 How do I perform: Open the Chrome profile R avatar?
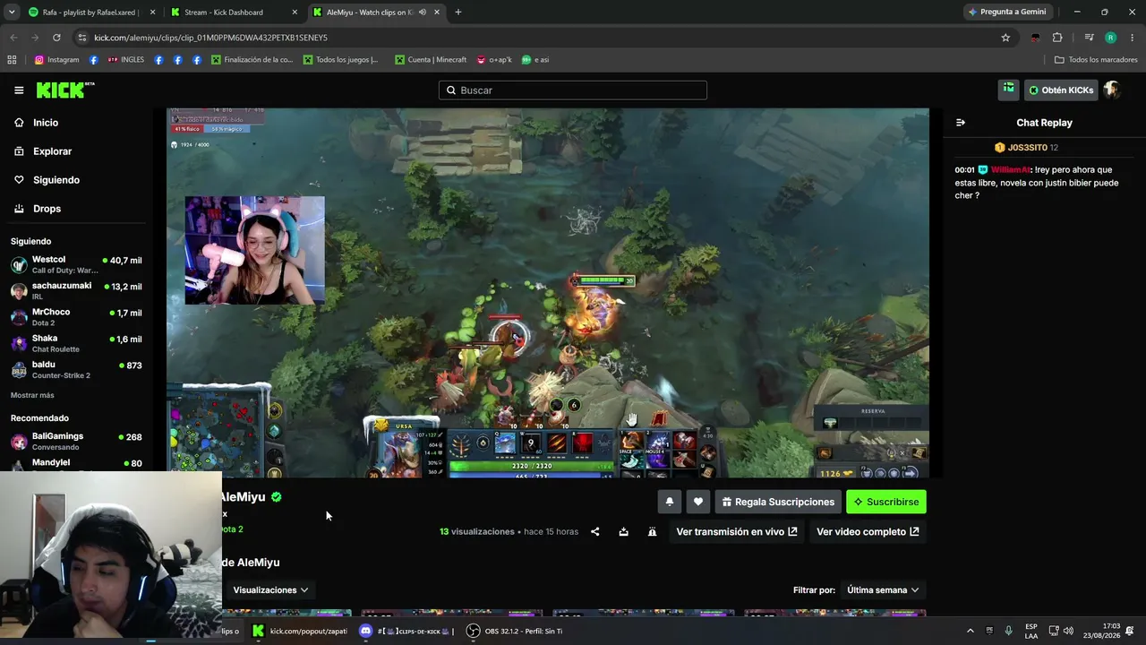[x=1110, y=38]
